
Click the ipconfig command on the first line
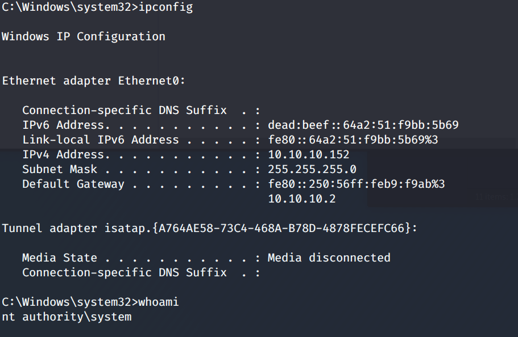(x=169, y=7)
